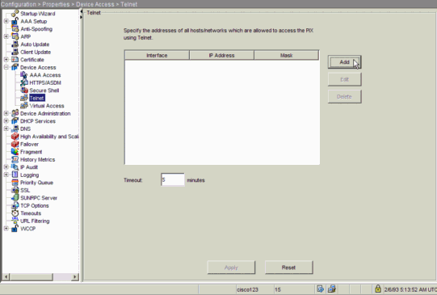Open the Startup Wizard icon
This screenshot has width=437, height=295.
pyautogui.click(x=15, y=14)
